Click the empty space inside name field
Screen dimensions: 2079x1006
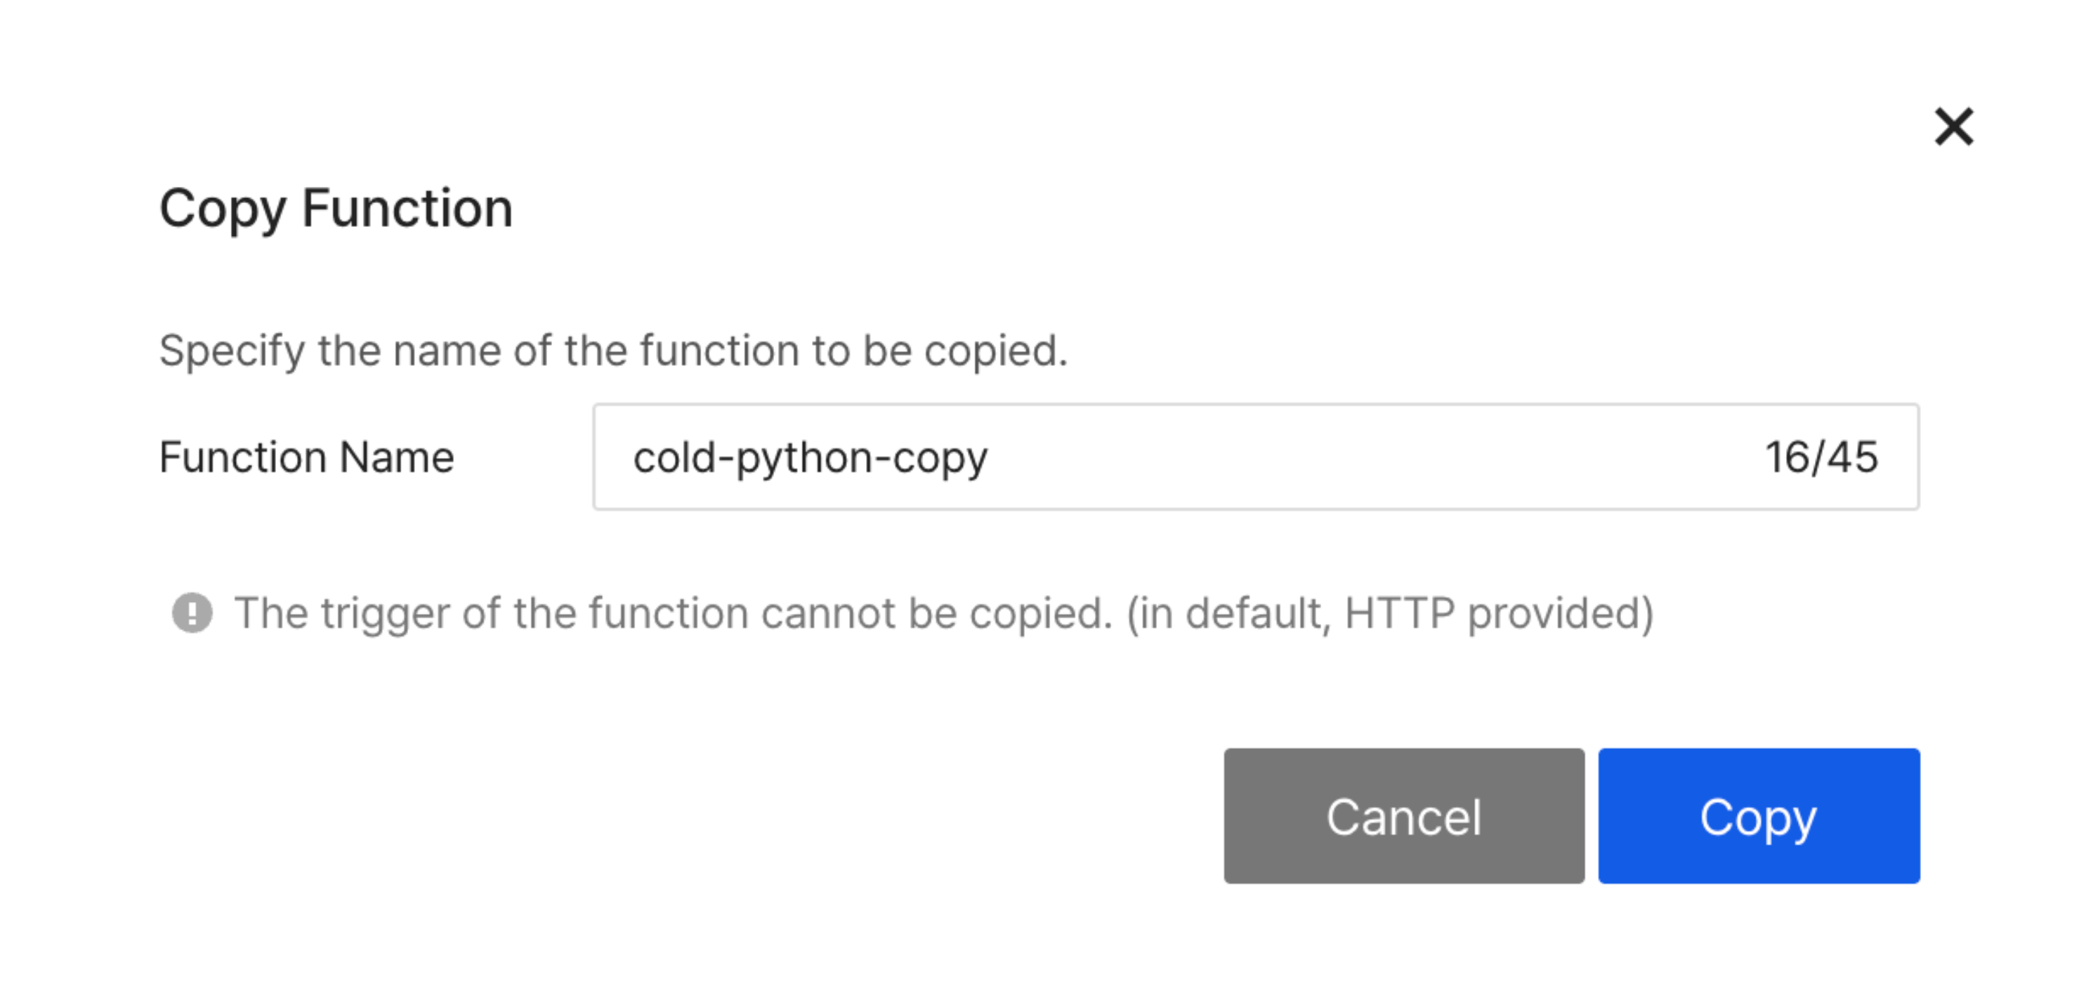click(1372, 457)
